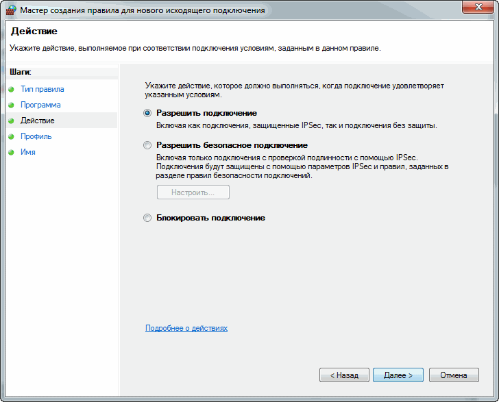Viewport: 499px width, 402px height.
Task: Go back with the "< Назад" button
Action: coord(344,375)
